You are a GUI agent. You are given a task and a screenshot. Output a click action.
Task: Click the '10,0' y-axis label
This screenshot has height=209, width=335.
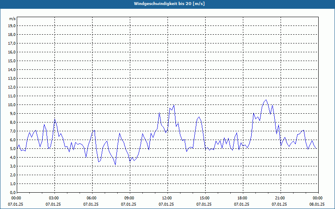click(x=12, y=105)
